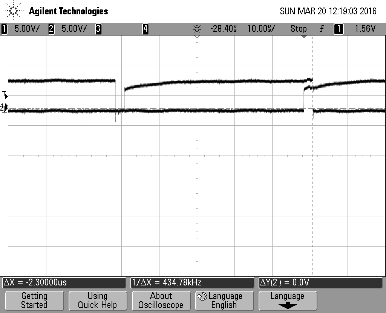The image size is (386, 313).
Task: Open the Getting Started softkey
Action: coord(34,301)
